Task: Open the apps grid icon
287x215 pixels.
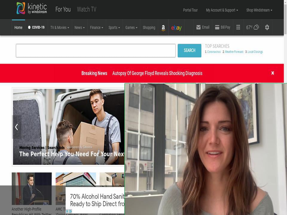Action: point(238,27)
